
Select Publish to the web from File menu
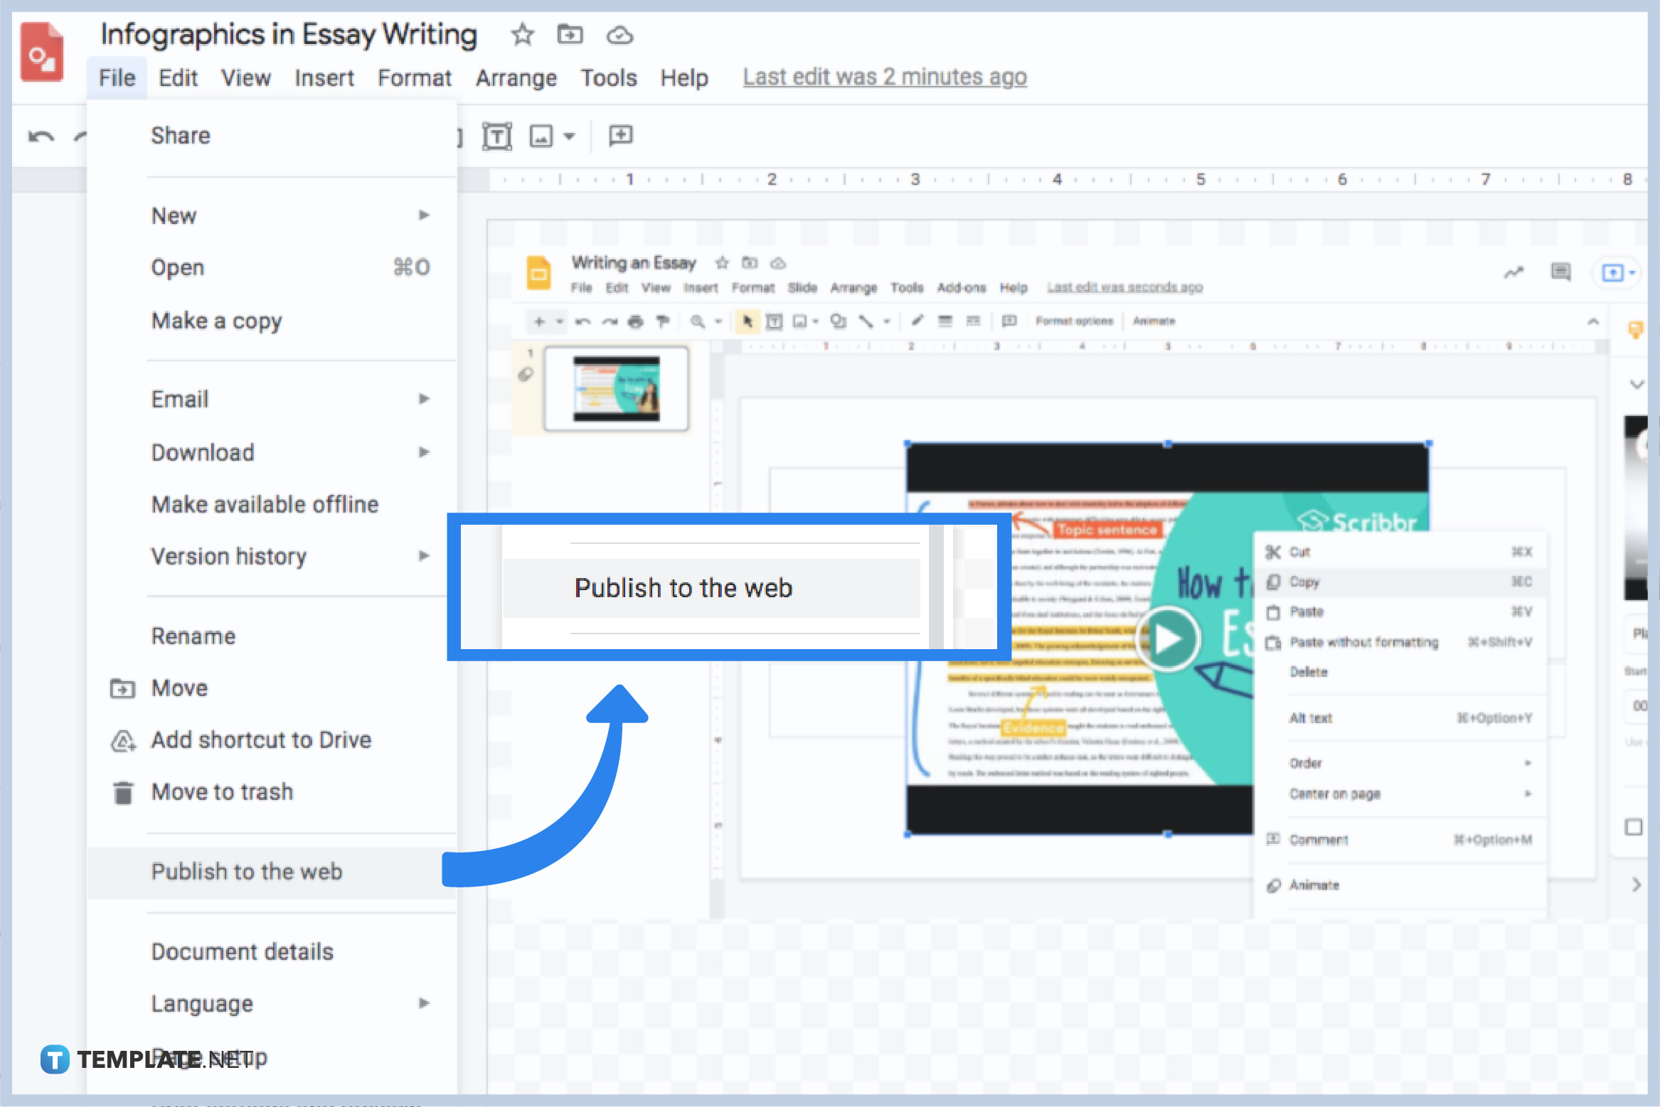pos(246,871)
